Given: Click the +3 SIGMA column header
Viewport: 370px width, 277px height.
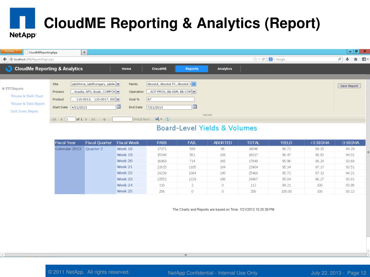Looking at the screenshot, I should click(x=319, y=143).
